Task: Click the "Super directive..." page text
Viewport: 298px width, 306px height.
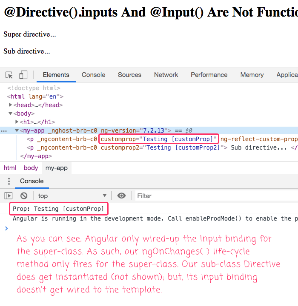Action: 30,34
